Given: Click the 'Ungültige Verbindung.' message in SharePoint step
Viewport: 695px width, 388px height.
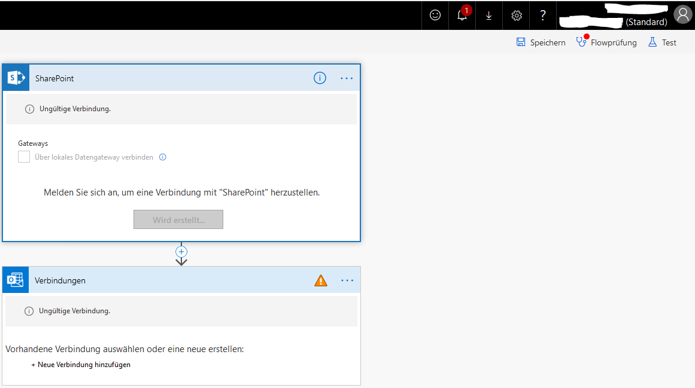Looking at the screenshot, I should pos(75,109).
